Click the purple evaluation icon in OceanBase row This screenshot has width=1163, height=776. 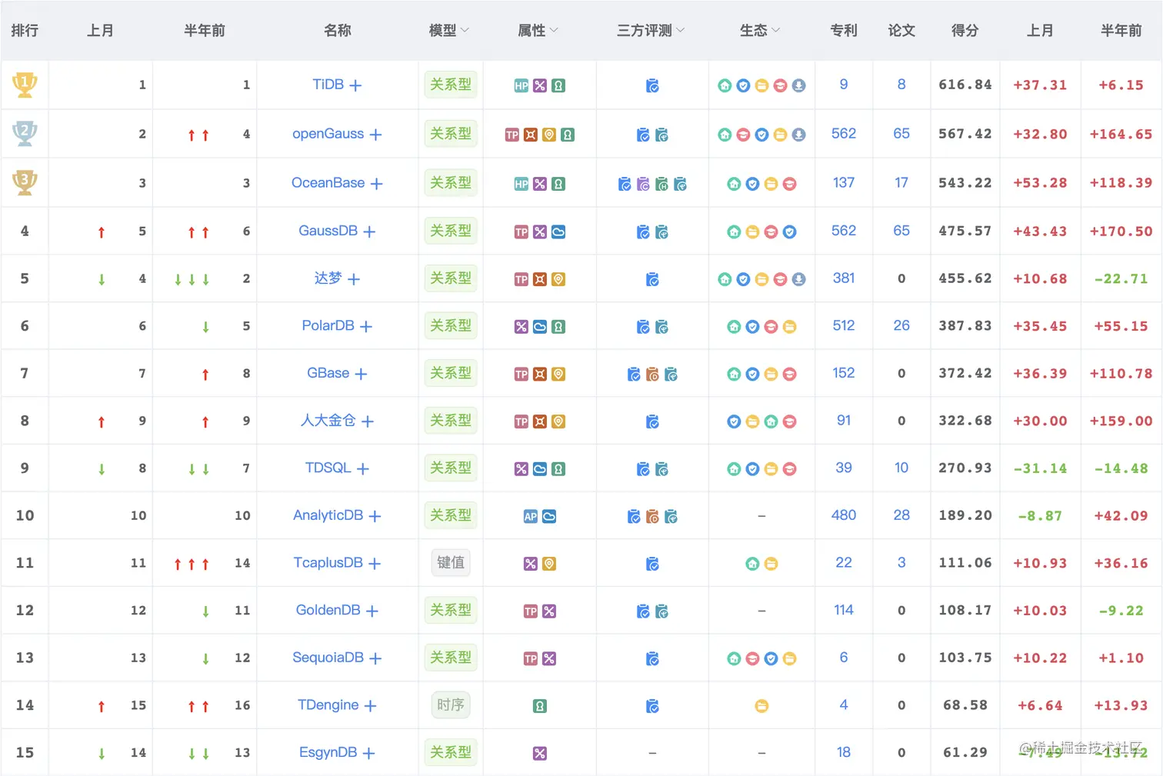(643, 184)
